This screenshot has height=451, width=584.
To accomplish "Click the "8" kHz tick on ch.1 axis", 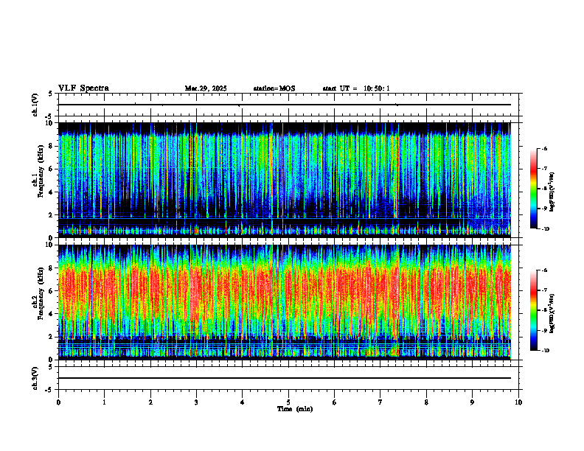I will pos(52,146).
